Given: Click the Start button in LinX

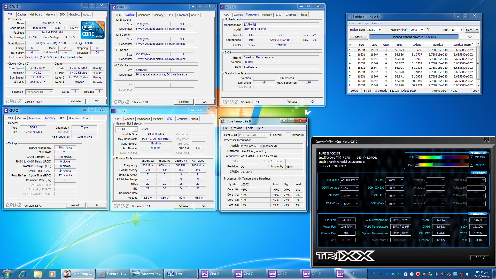Looking at the screenshot, I should coord(358,37).
